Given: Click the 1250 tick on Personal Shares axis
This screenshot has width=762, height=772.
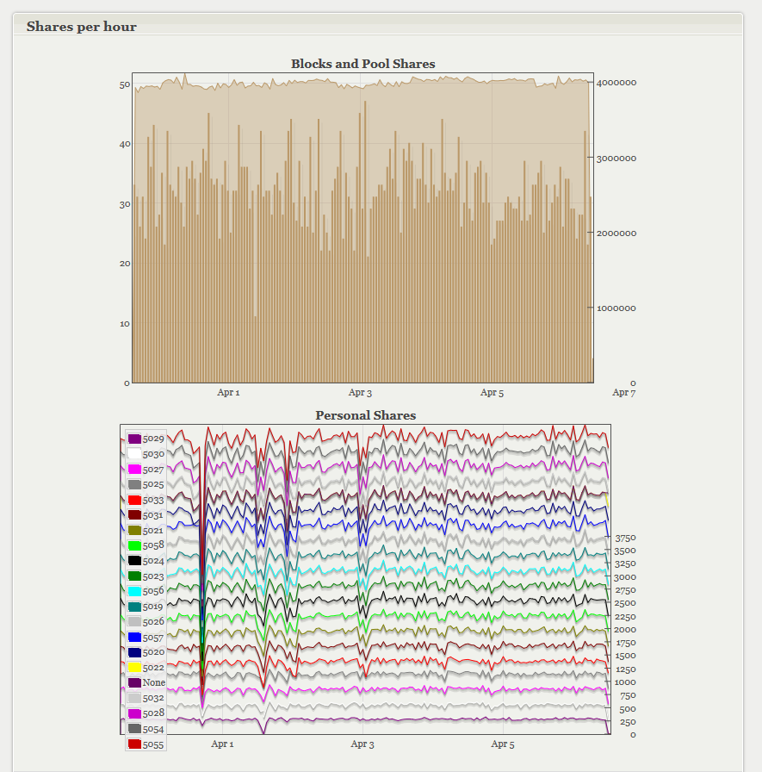Looking at the screenshot, I should coord(625,669).
